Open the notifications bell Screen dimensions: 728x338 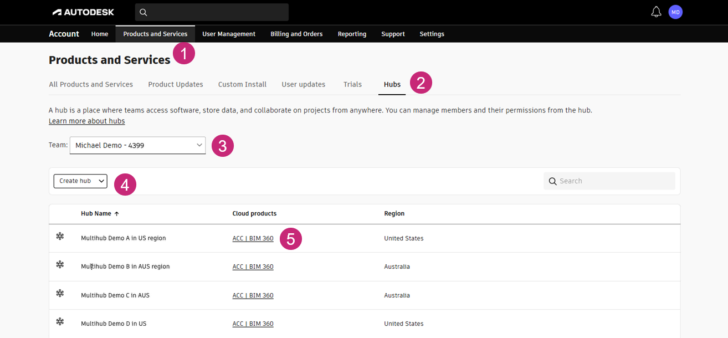tap(656, 11)
